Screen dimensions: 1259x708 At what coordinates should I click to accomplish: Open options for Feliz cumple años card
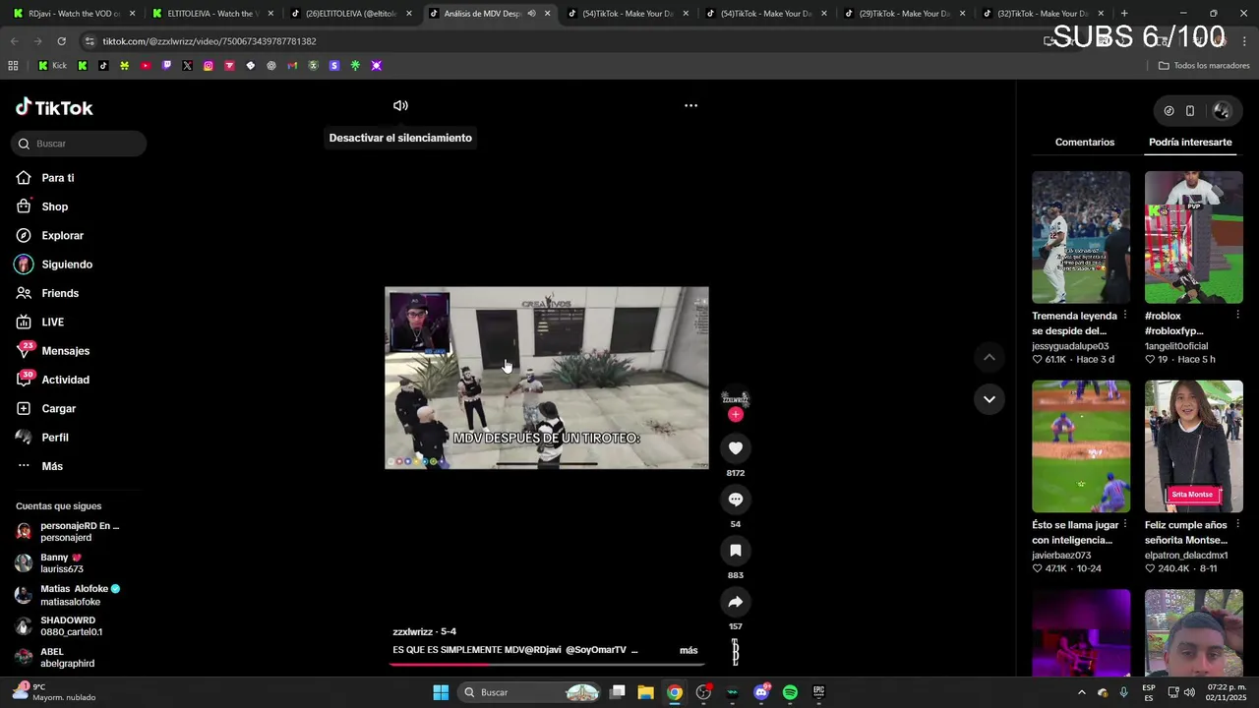coord(1237,525)
